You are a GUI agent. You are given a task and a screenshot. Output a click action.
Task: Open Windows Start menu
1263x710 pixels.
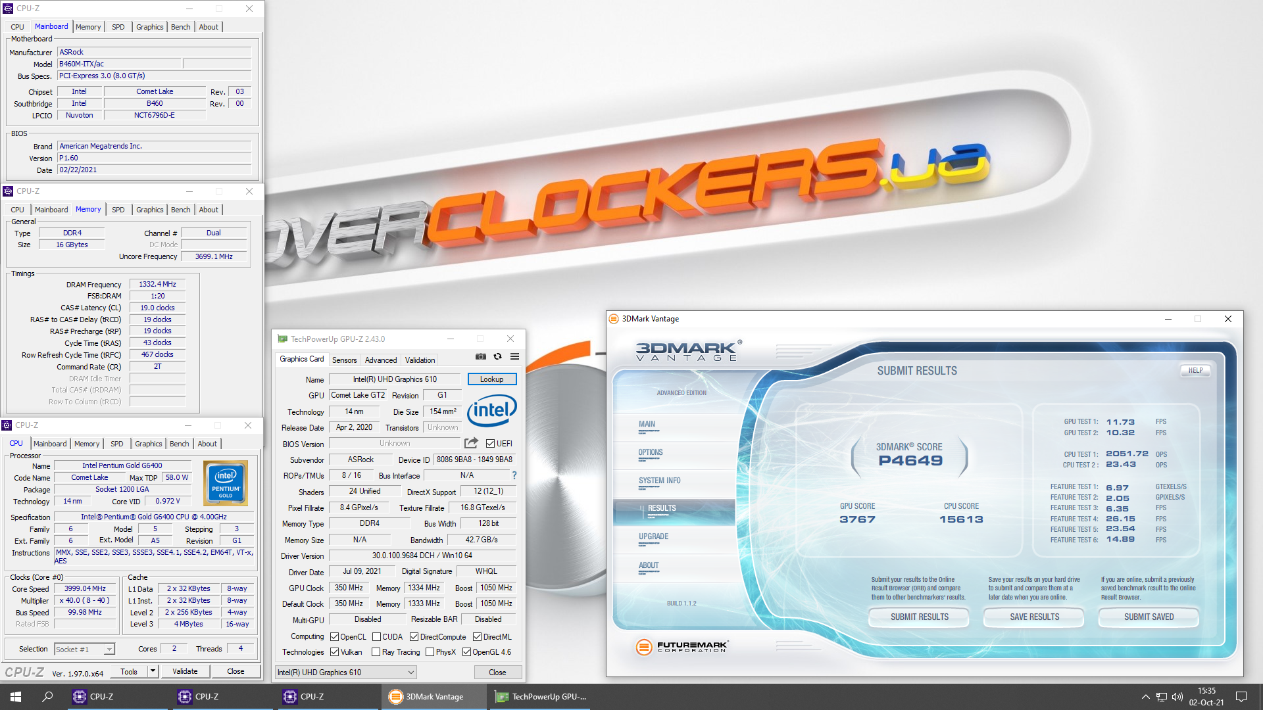[x=16, y=697]
